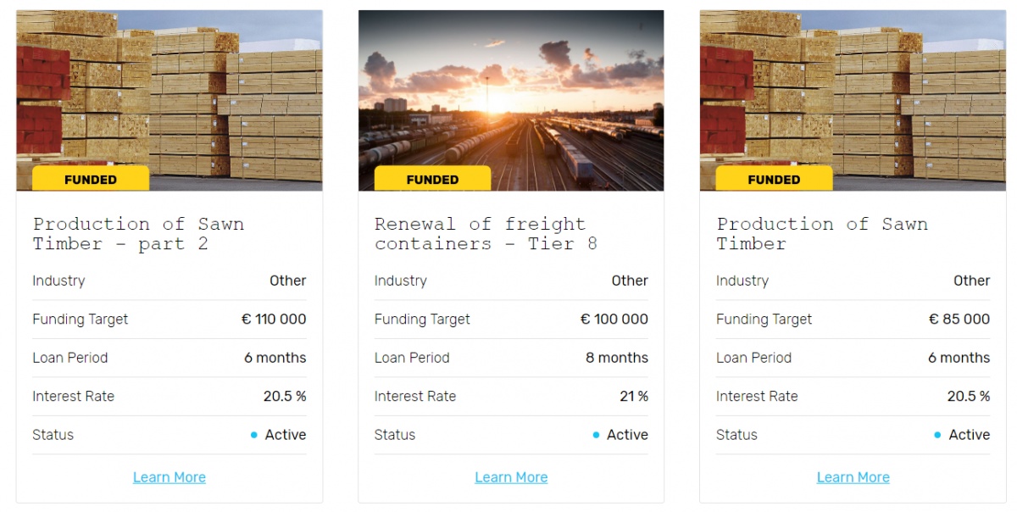1017x512 pixels.
Task: Click FUNDED badge on the €85 000 timber card
Action: (x=774, y=179)
